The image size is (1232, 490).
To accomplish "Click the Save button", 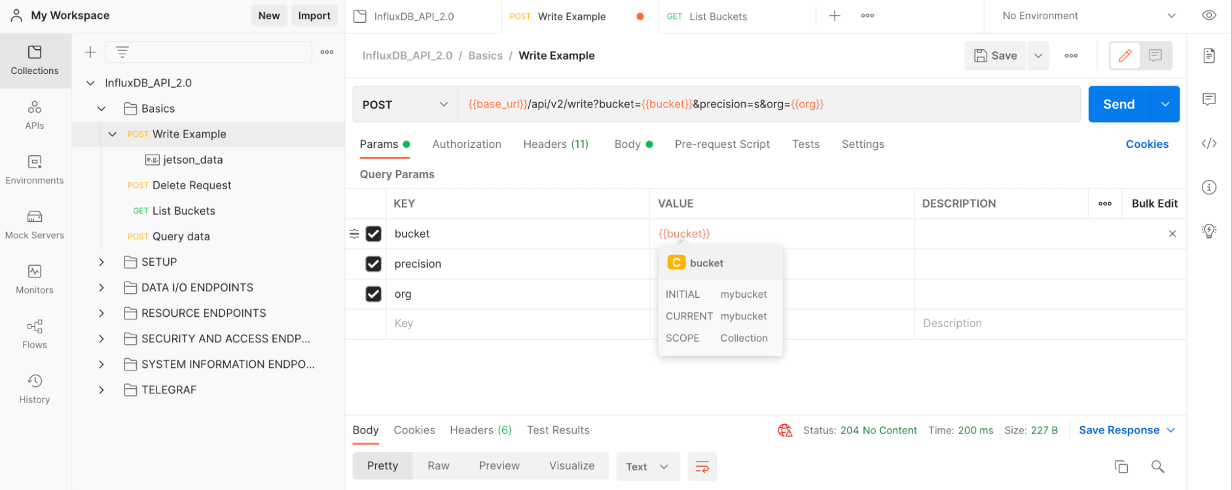I will pyautogui.click(x=995, y=55).
